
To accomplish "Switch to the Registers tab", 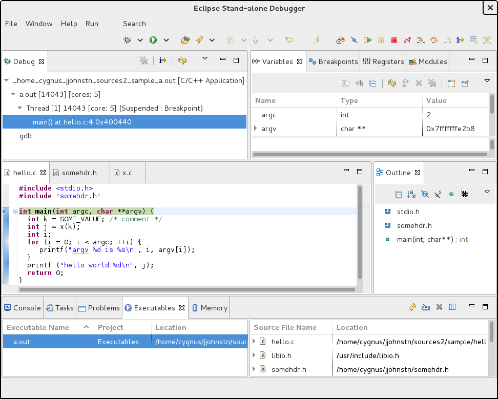I will point(383,61).
